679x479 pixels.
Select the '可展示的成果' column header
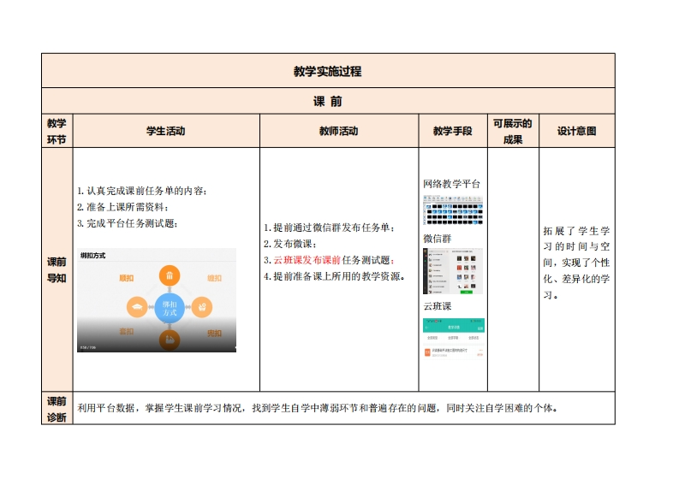[513, 131]
